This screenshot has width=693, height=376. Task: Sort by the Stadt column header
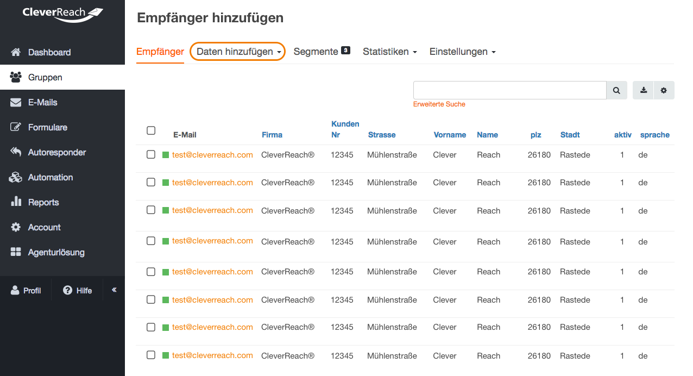tap(570, 135)
